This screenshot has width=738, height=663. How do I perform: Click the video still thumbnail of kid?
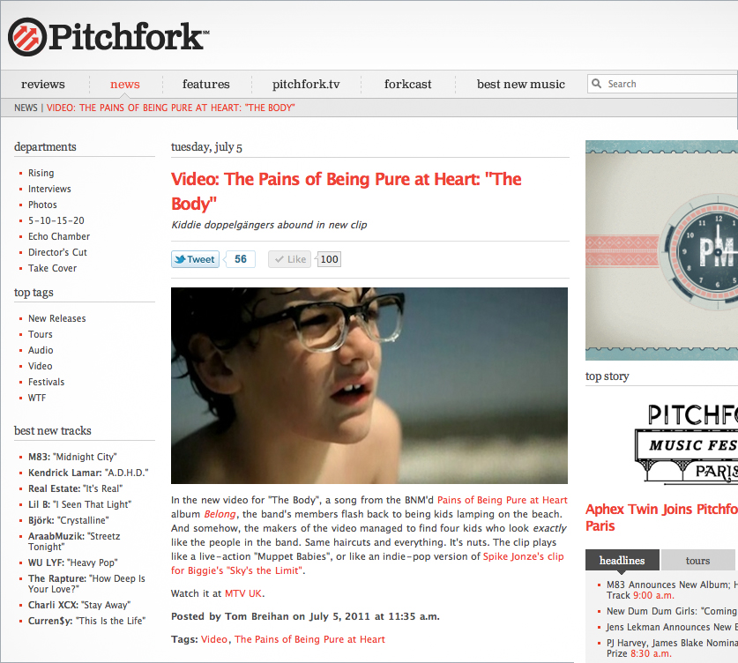click(x=369, y=385)
